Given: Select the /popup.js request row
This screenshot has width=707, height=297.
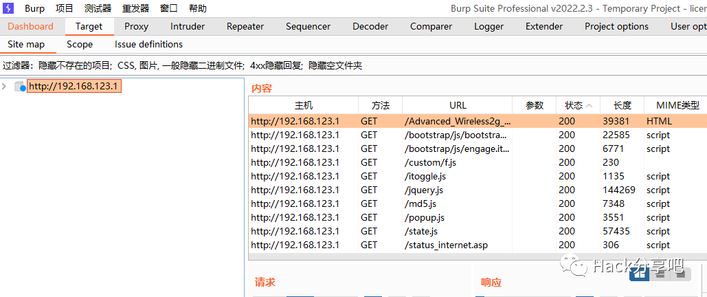Looking at the screenshot, I should [478, 217].
